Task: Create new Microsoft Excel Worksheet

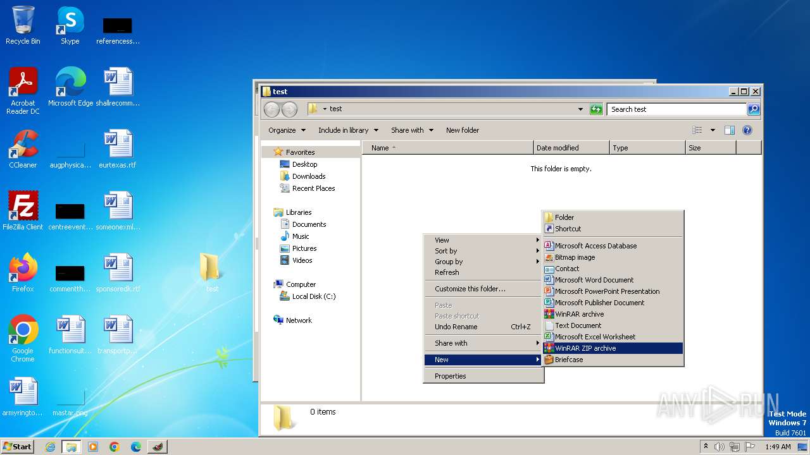Action: [x=613, y=337]
